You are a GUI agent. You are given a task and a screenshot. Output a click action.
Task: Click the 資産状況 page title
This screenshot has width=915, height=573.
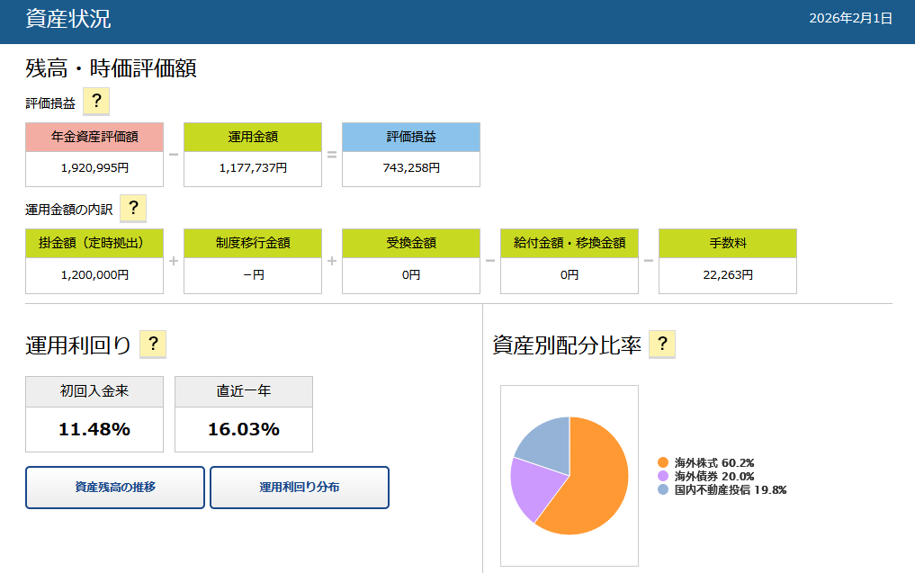click(x=68, y=20)
